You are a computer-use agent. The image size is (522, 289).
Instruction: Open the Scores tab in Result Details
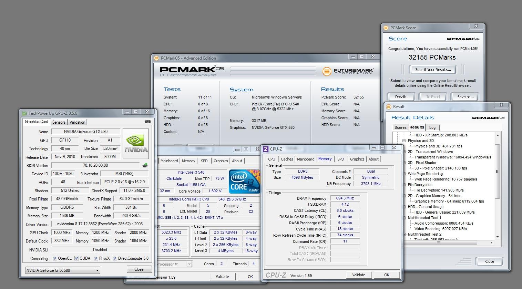[x=400, y=127]
